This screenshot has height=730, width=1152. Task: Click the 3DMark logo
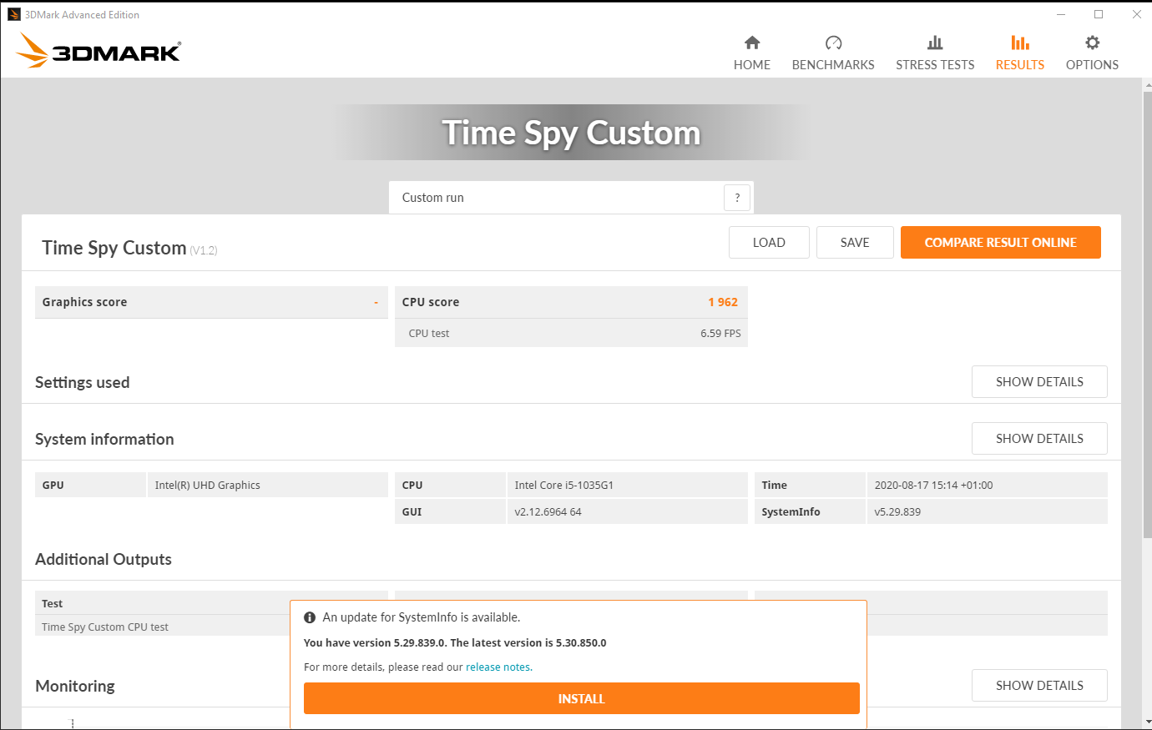[x=99, y=50]
